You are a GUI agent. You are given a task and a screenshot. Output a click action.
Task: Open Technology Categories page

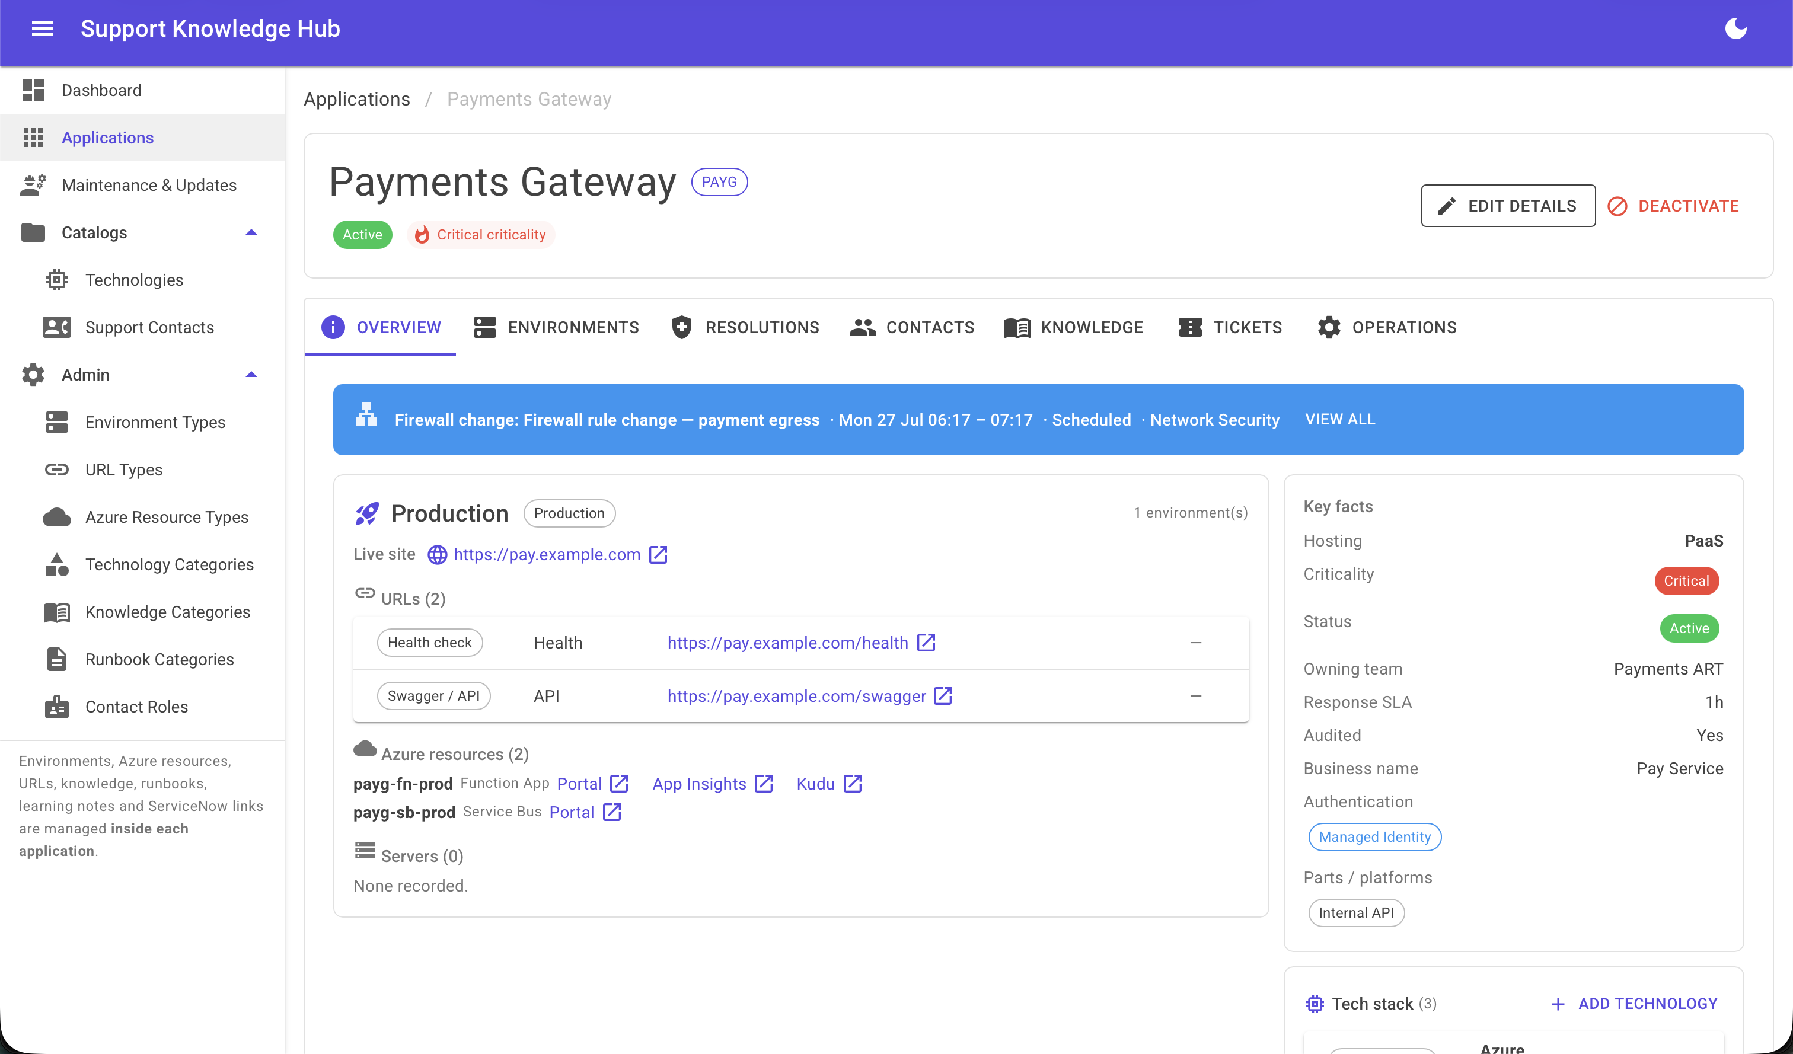[142, 564]
